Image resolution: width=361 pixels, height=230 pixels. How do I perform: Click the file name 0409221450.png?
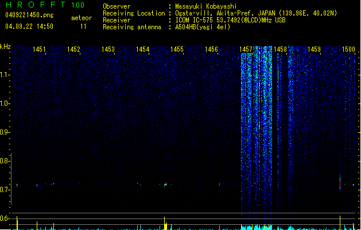(x=29, y=15)
